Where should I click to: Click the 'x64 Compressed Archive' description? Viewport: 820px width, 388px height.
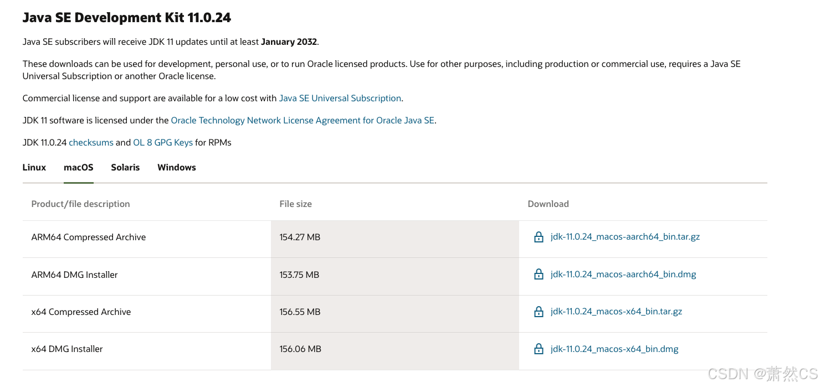point(81,312)
